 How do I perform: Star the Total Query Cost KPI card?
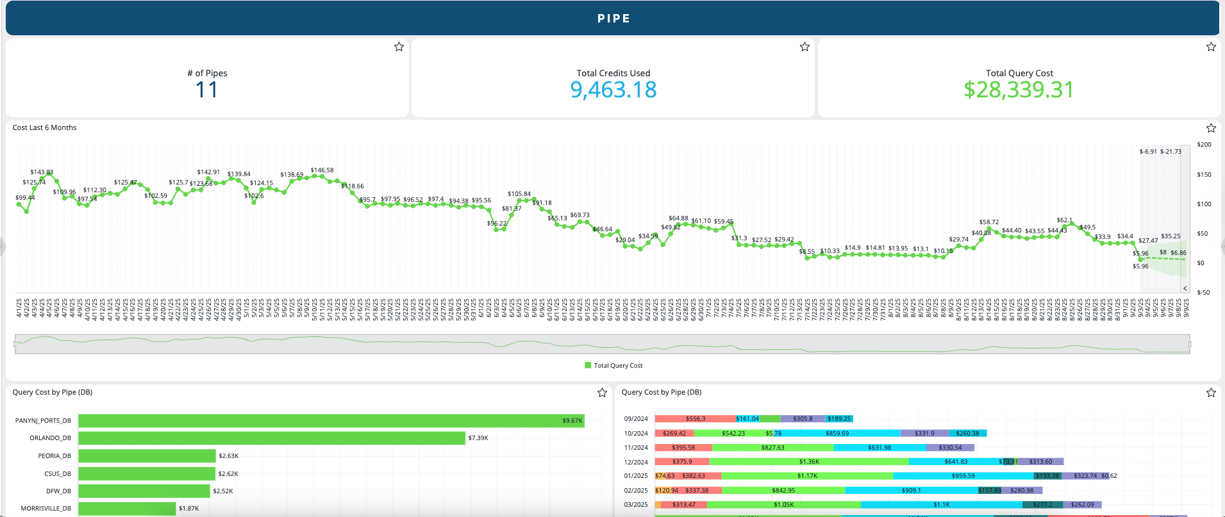[1210, 47]
